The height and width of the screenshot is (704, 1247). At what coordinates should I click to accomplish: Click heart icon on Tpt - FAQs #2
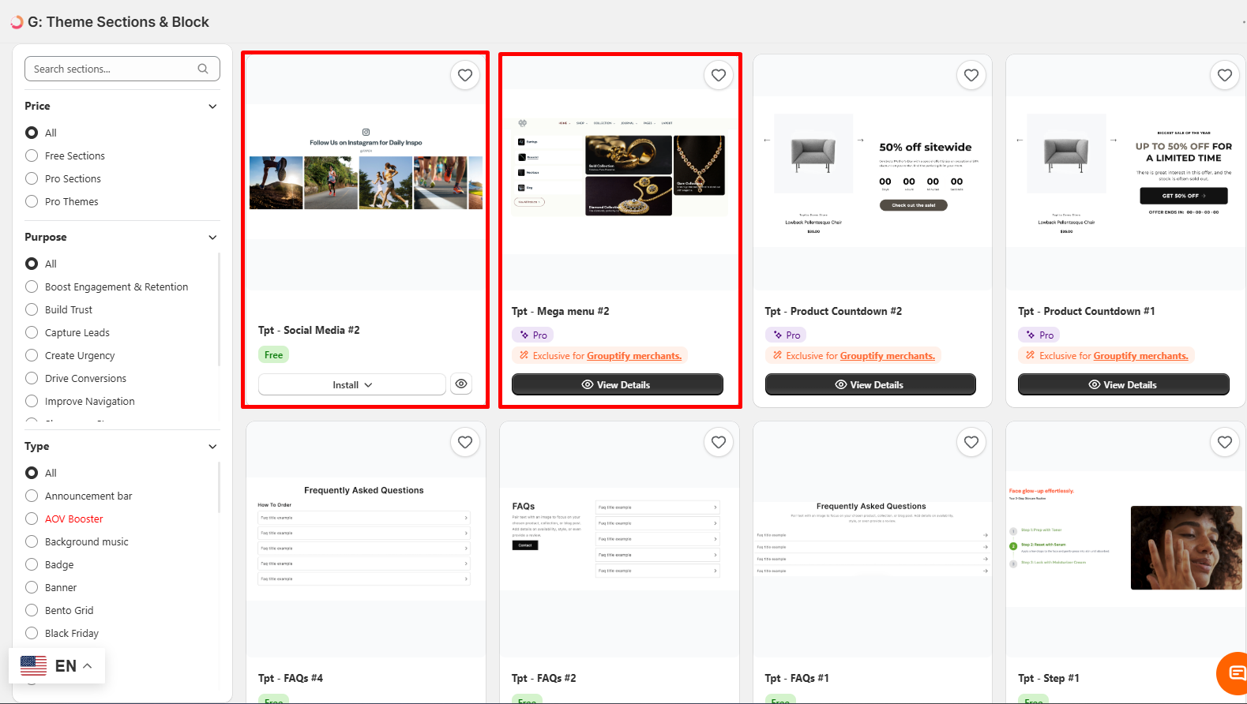pyautogui.click(x=719, y=442)
